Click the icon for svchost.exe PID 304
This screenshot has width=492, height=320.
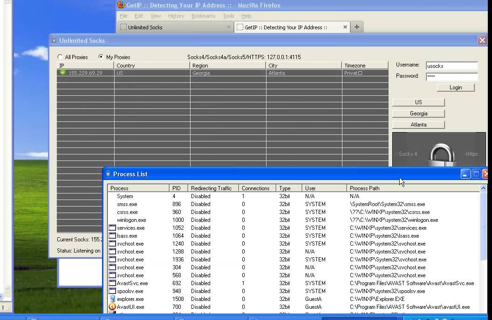click(112, 267)
